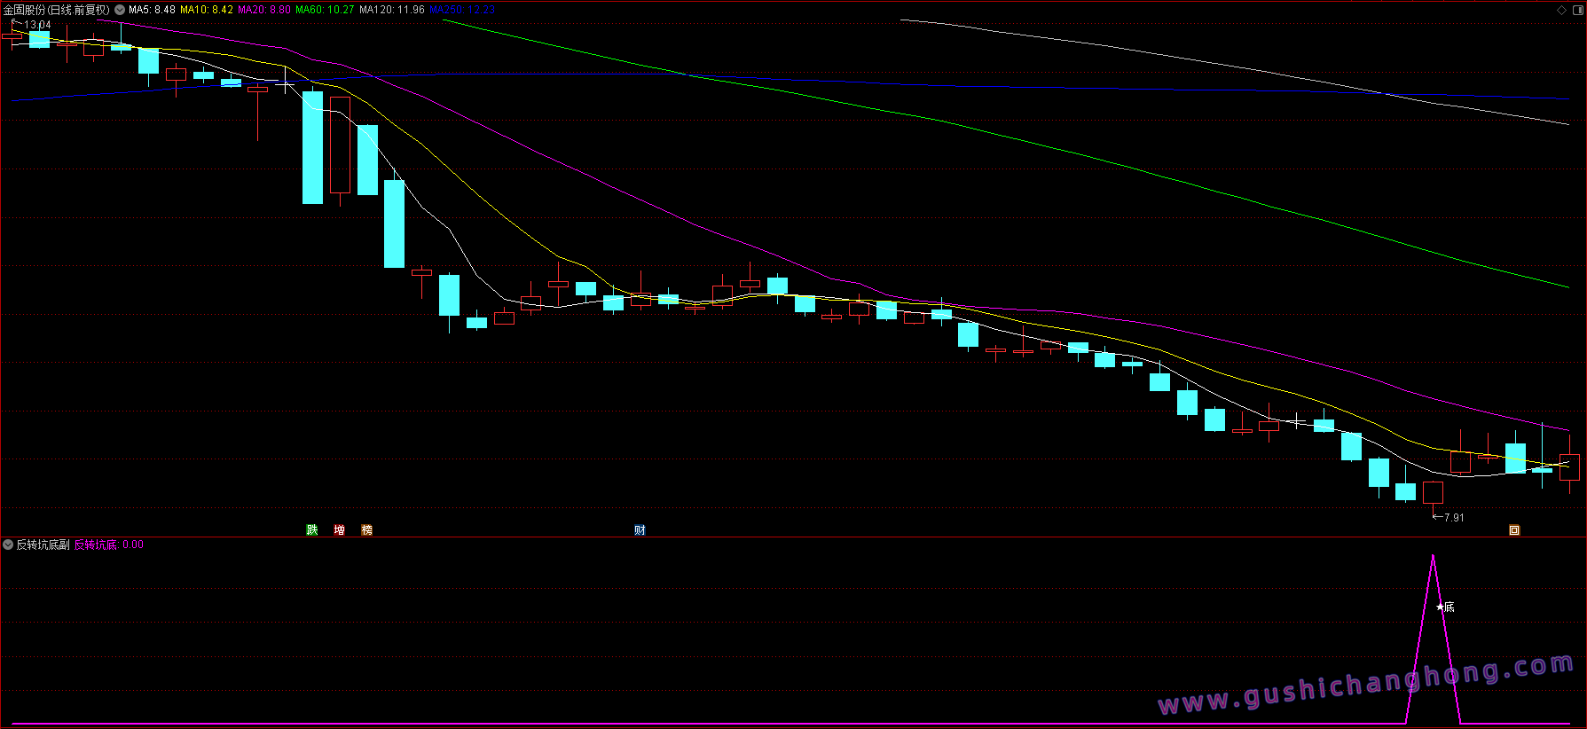Screen dimensions: 1587x729
Task: Click the ★底 bottom signal marker
Action: (1445, 607)
